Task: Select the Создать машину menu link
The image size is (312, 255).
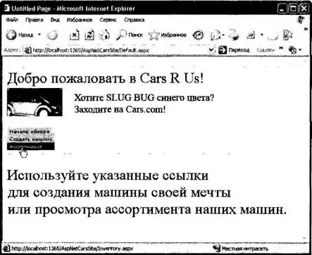Action: point(30,139)
